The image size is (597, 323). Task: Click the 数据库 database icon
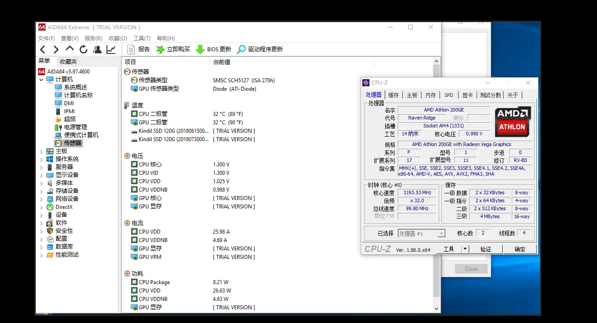(50, 247)
